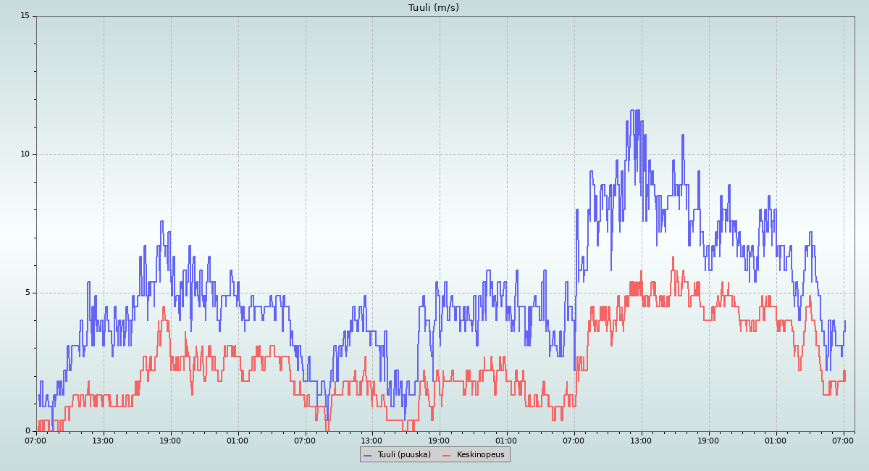The image size is (869, 471).
Task: Click the chart title Tuuli (m/s)
Action: click(434, 8)
